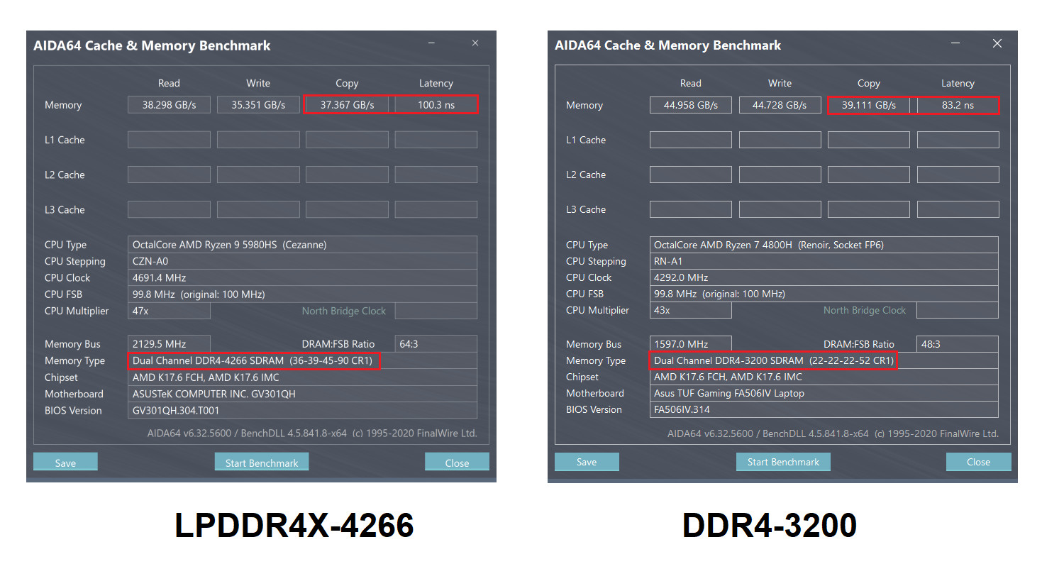Image resolution: width=1042 pixels, height=586 pixels.
Task: Click the Close button in the right benchmark window
Action: [x=978, y=462]
